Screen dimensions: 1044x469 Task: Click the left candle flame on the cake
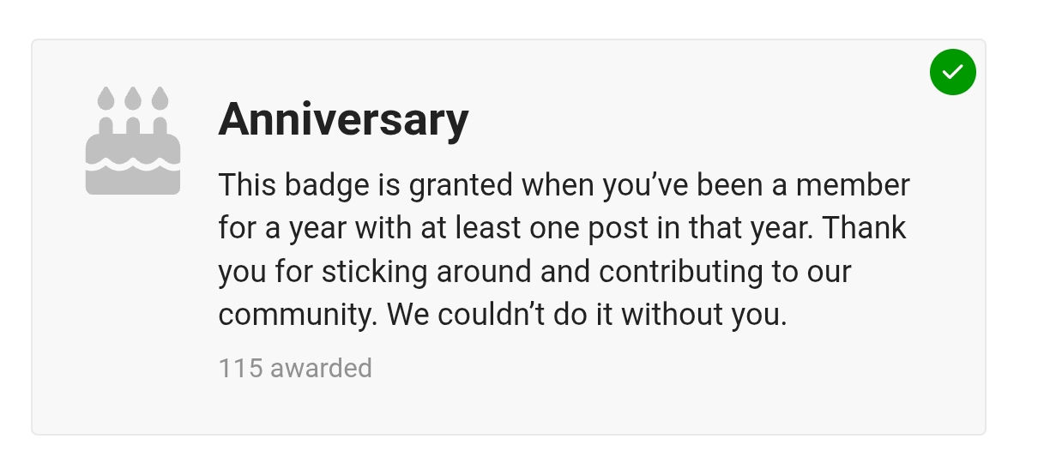pyautogui.click(x=106, y=99)
